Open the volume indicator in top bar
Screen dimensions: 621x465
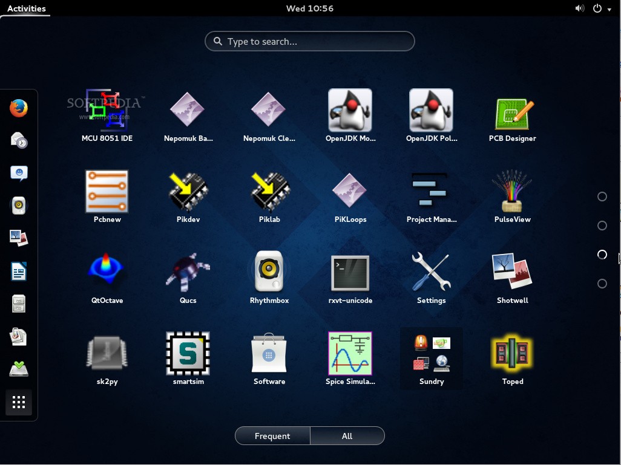click(579, 8)
